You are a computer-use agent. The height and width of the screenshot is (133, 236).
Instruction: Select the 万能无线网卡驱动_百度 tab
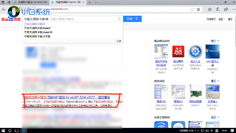click(x=68, y=2)
